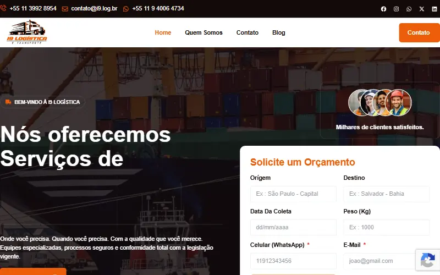Focus the Celular (WhatsApp) input field
Viewport: 440px width, 275px height.
pos(293,261)
